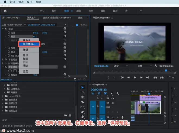Screen dimensions: 179x133
Task: Go to Out point in Program Monitor
Action: tap(147, 77)
